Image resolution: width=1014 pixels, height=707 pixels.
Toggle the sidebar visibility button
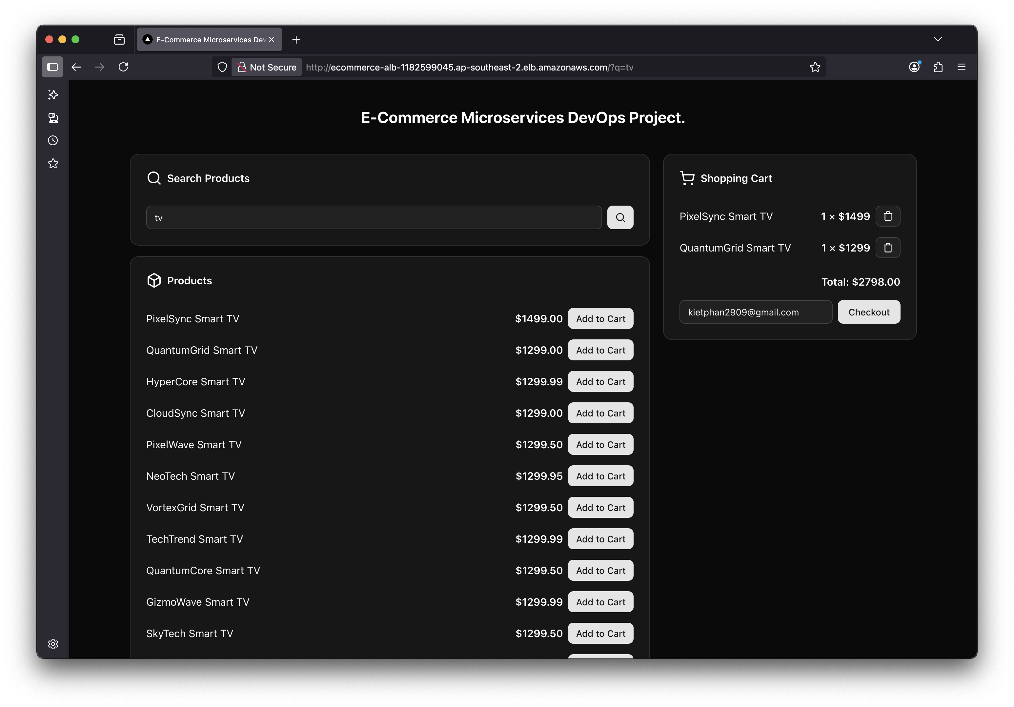pyautogui.click(x=52, y=67)
